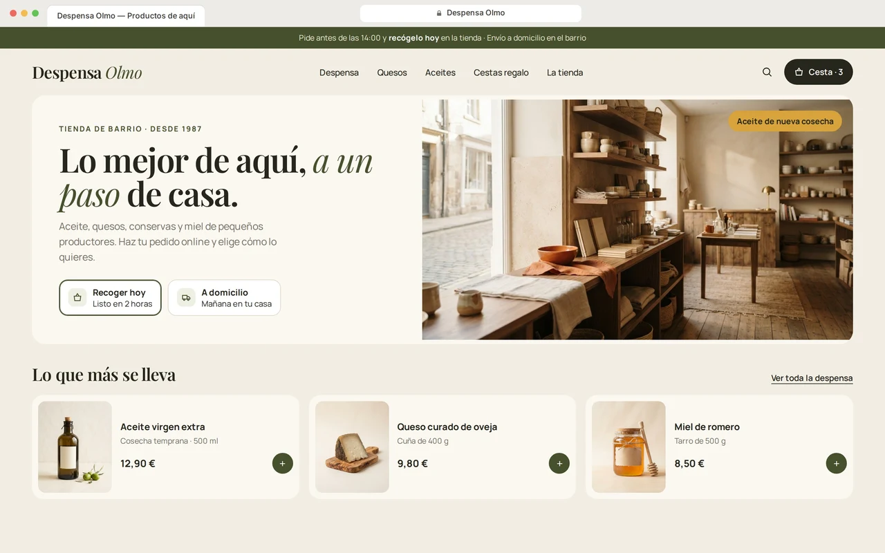Screen dimensions: 885x553
Task: Click the Queso curado de oveja title
Action: point(447,427)
